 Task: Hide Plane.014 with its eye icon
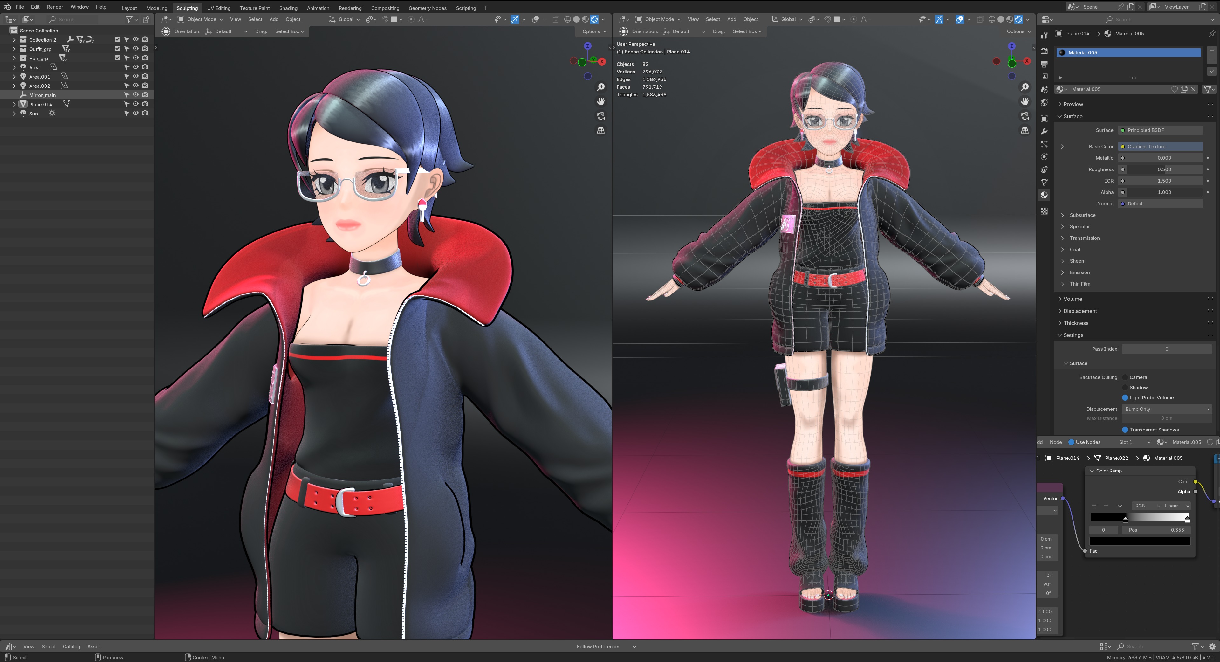point(135,104)
